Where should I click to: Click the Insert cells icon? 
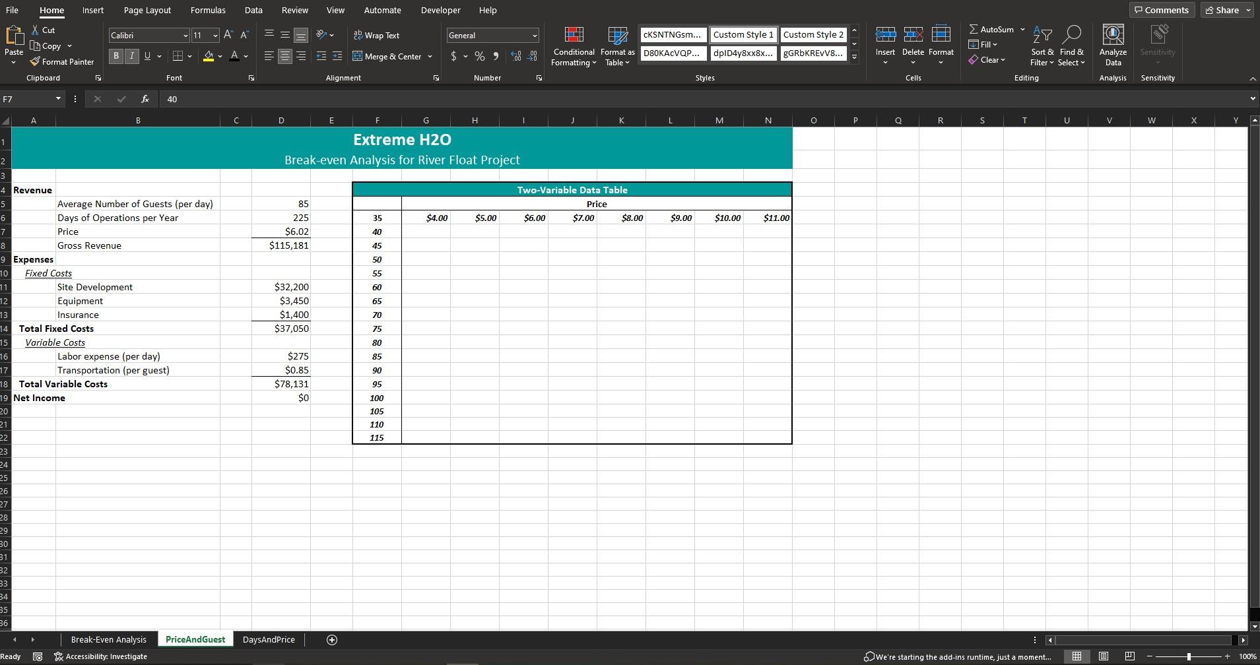[885, 34]
